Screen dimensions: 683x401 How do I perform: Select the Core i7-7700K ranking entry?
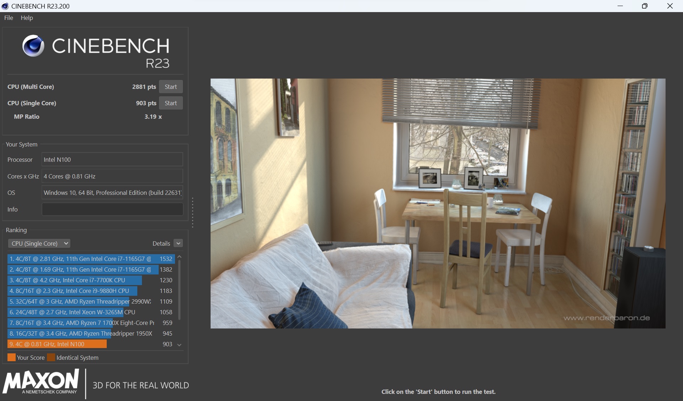pyautogui.click(x=75, y=280)
